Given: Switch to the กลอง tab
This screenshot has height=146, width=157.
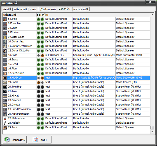Looking at the screenshot, I should click(33, 10).
